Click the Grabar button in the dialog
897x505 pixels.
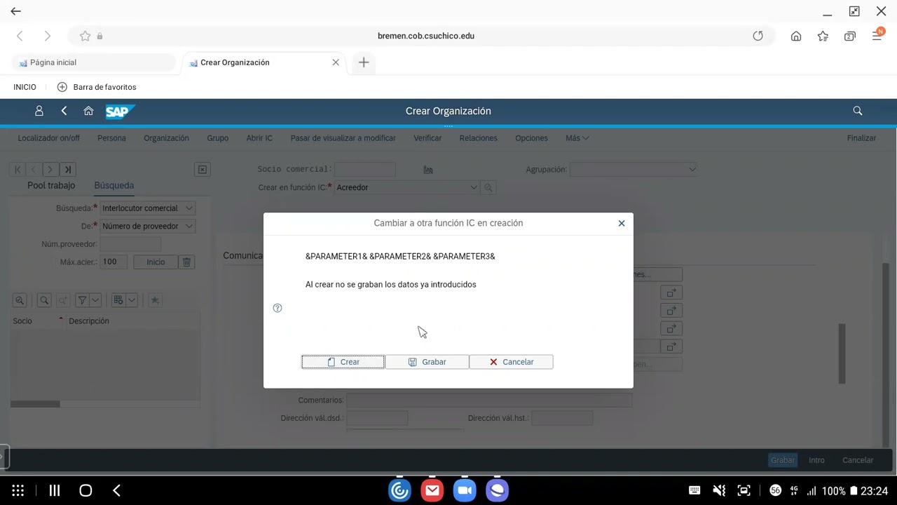[427, 362]
